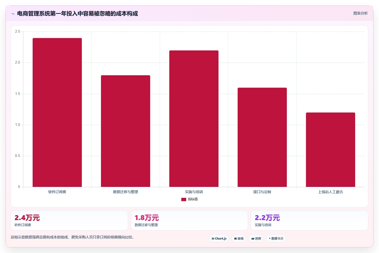This screenshot has width=379, height=253.
Task: Click the chart icon beside the title
Action: (13, 14)
